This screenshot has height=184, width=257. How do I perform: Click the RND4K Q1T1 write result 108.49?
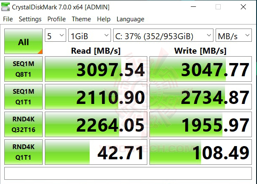point(201,152)
